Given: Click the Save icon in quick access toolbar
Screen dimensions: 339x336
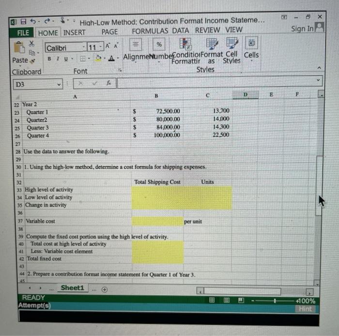Looking at the screenshot, I should pyautogui.click(x=24, y=22).
